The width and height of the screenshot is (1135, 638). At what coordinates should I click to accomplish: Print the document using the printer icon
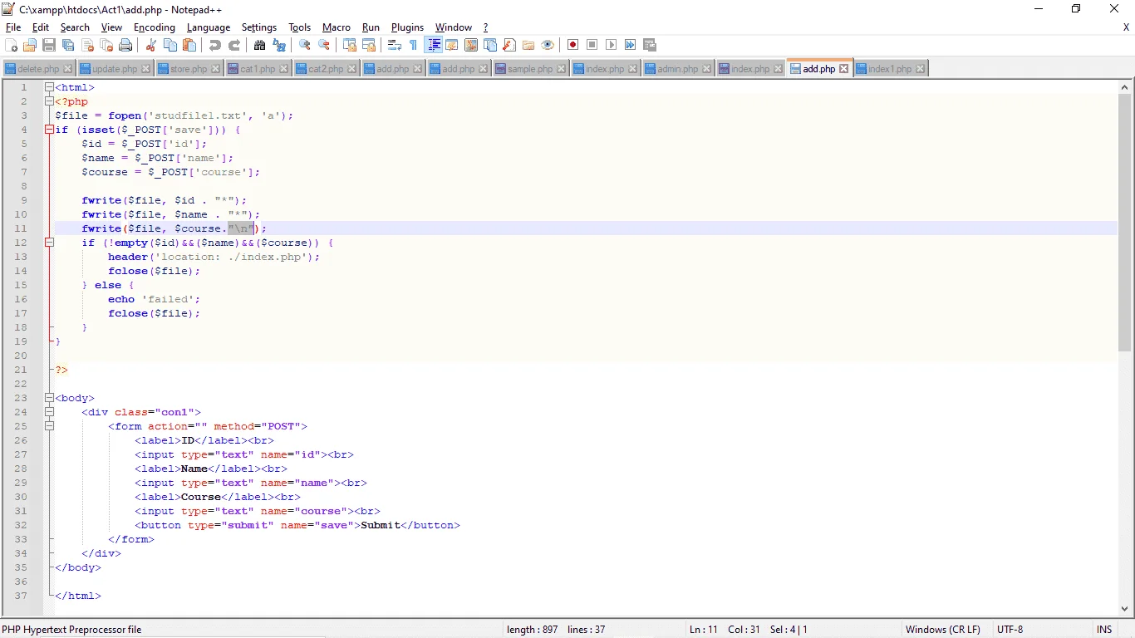point(125,45)
